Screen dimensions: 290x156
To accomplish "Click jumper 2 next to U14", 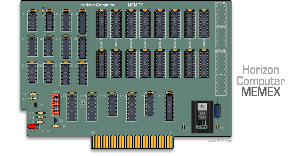I will click(x=83, y=102).
